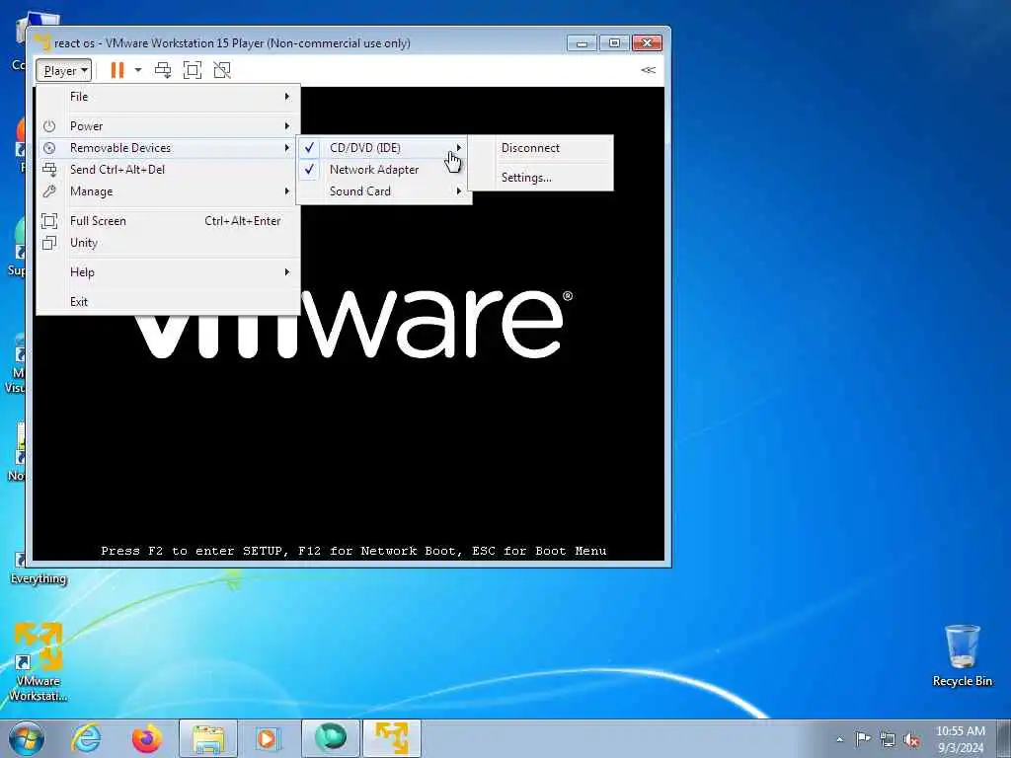1011x758 pixels.
Task: Select Network Adapter device entry
Action: 384,170
